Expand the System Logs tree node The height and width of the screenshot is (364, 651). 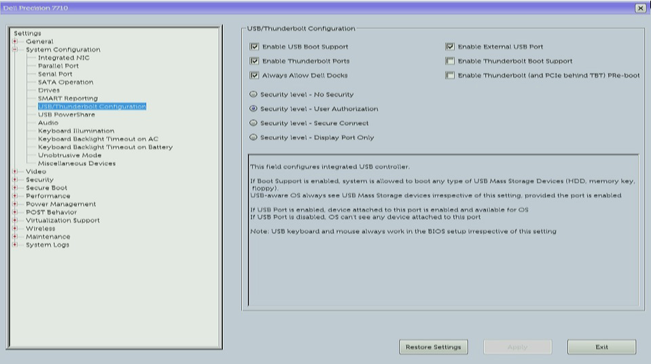(x=14, y=244)
